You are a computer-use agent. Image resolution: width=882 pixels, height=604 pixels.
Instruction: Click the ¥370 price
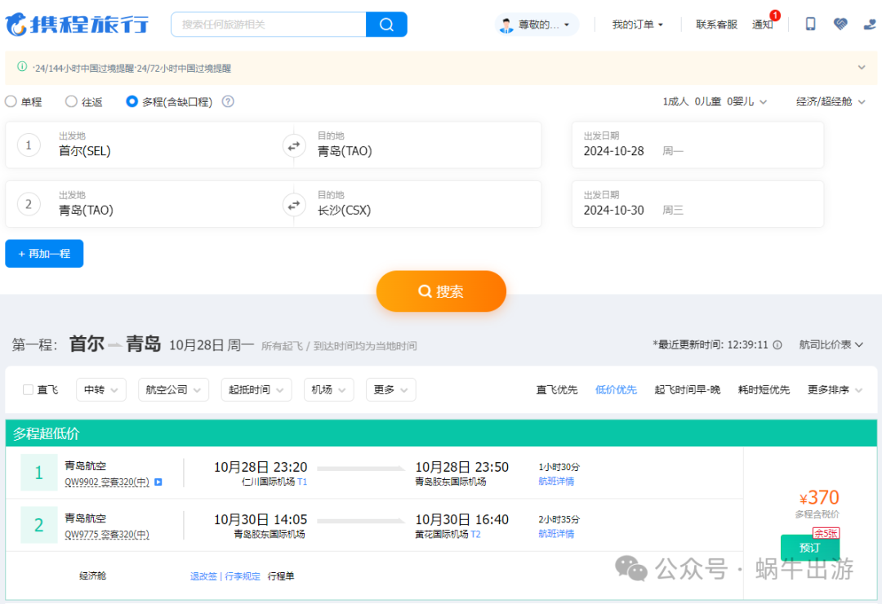coord(819,498)
